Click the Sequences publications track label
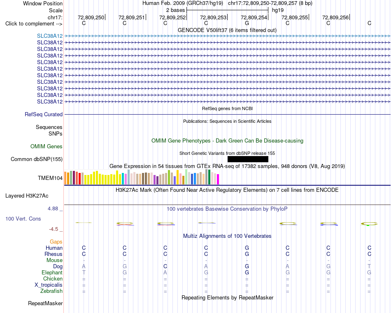 [x=49, y=127]
